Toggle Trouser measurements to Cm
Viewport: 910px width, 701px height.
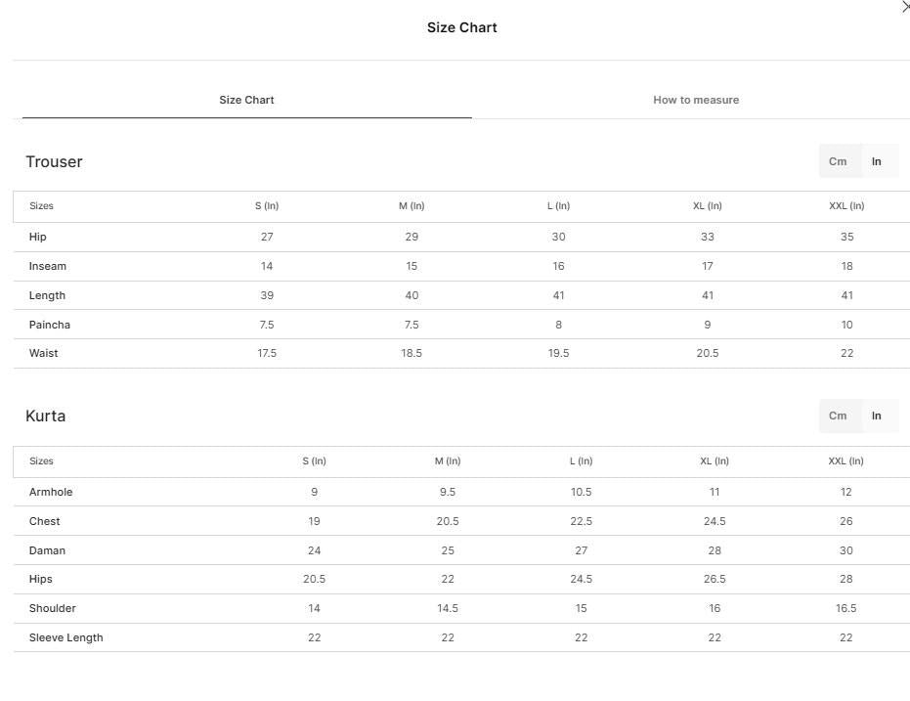[x=838, y=161]
